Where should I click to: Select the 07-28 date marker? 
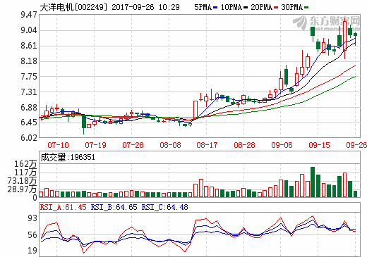click(x=133, y=145)
